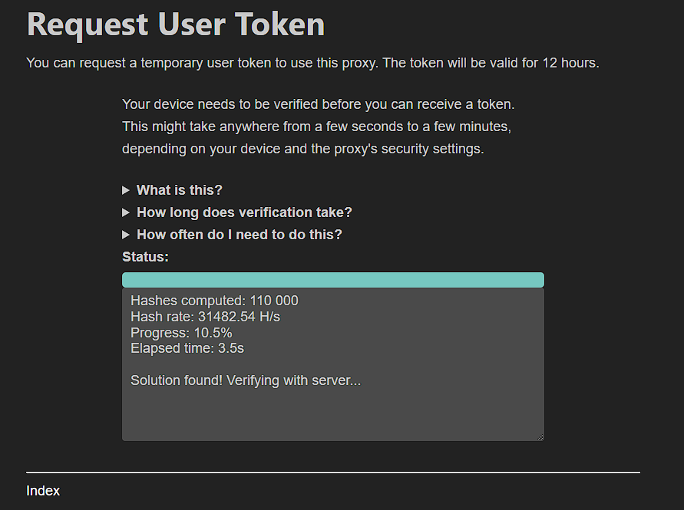Expand the "What is this?" disclosure triangle

tap(126, 190)
